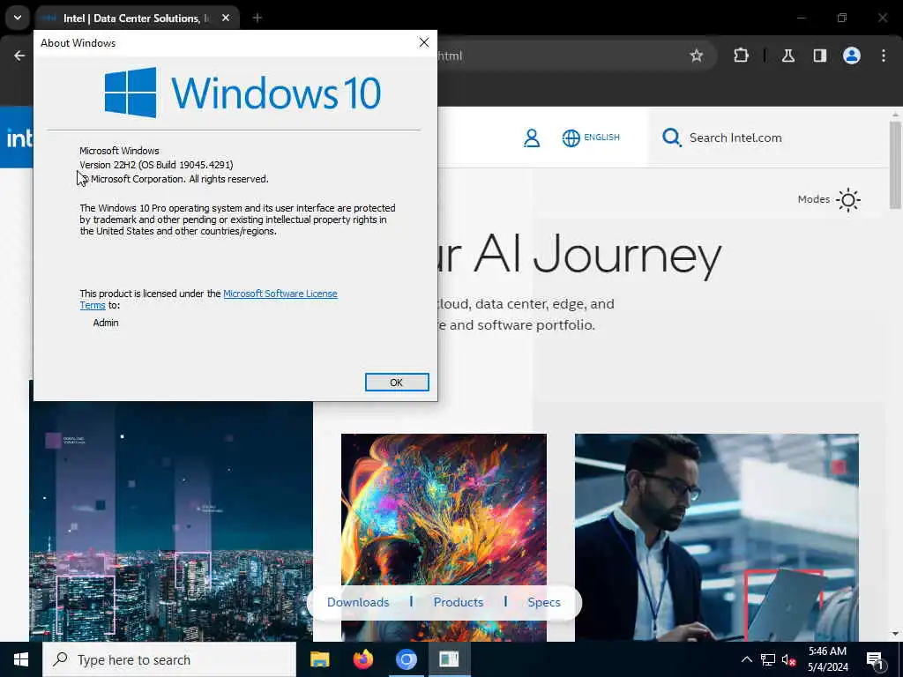This screenshot has width=903, height=677.
Task: Open the Downloads link
Action: click(x=358, y=602)
